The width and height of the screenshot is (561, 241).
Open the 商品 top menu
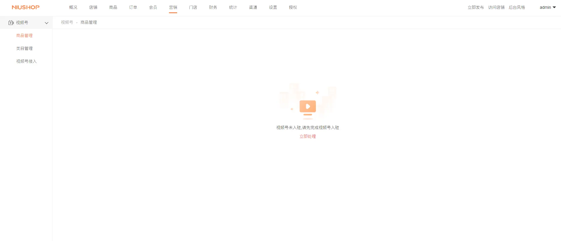coord(113,7)
